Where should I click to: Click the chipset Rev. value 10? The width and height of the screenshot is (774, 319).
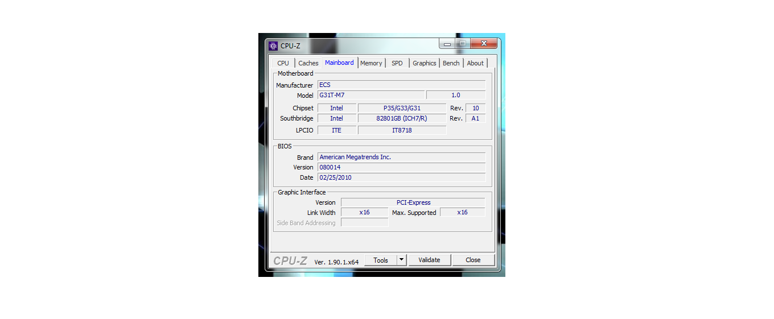475,108
